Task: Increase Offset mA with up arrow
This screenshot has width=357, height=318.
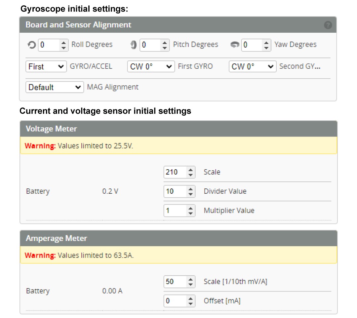Action: point(191,298)
